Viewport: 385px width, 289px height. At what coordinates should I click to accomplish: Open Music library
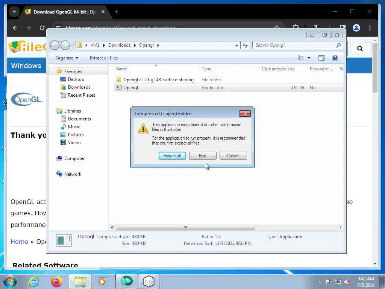[x=74, y=127]
